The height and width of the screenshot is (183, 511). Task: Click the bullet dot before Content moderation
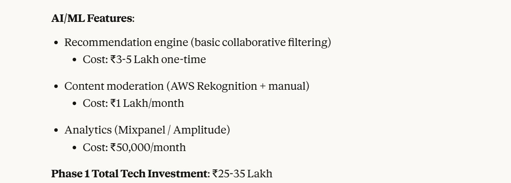(x=56, y=87)
